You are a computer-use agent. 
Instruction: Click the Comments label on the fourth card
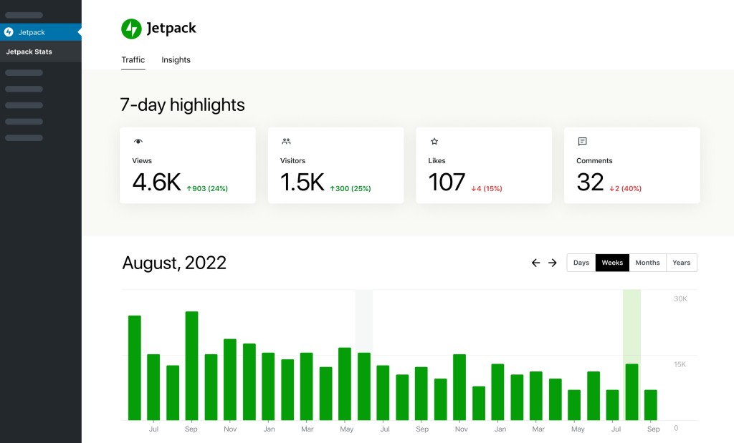594,161
